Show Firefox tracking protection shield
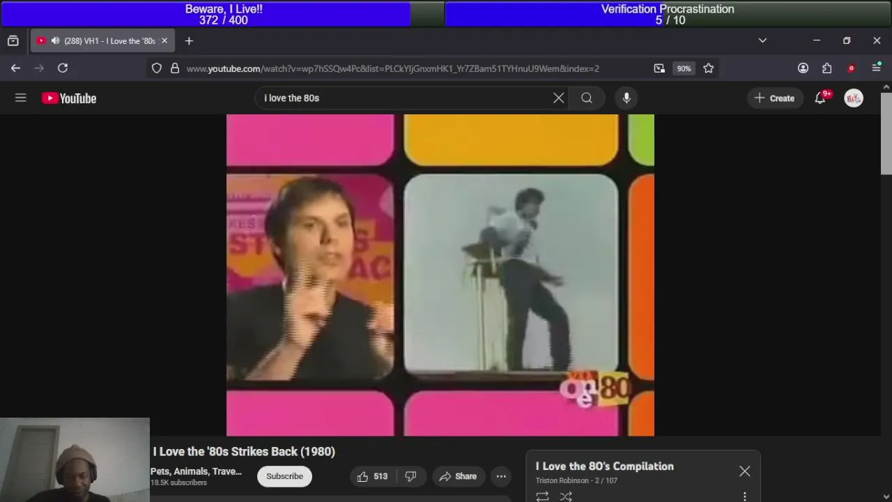892x502 pixels. [x=157, y=68]
